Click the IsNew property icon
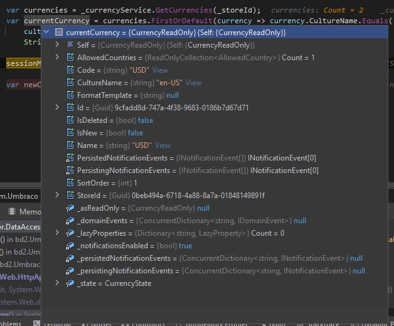Screen dimensions: 394x326 click(70, 133)
